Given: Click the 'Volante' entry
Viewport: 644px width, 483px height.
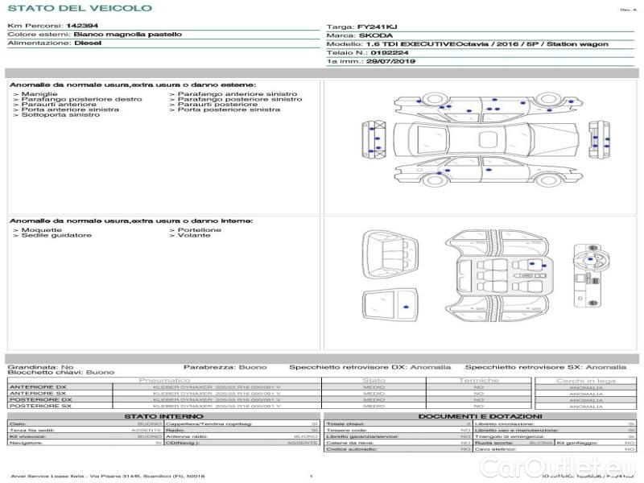Looking at the screenshot, I should (194, 235).
